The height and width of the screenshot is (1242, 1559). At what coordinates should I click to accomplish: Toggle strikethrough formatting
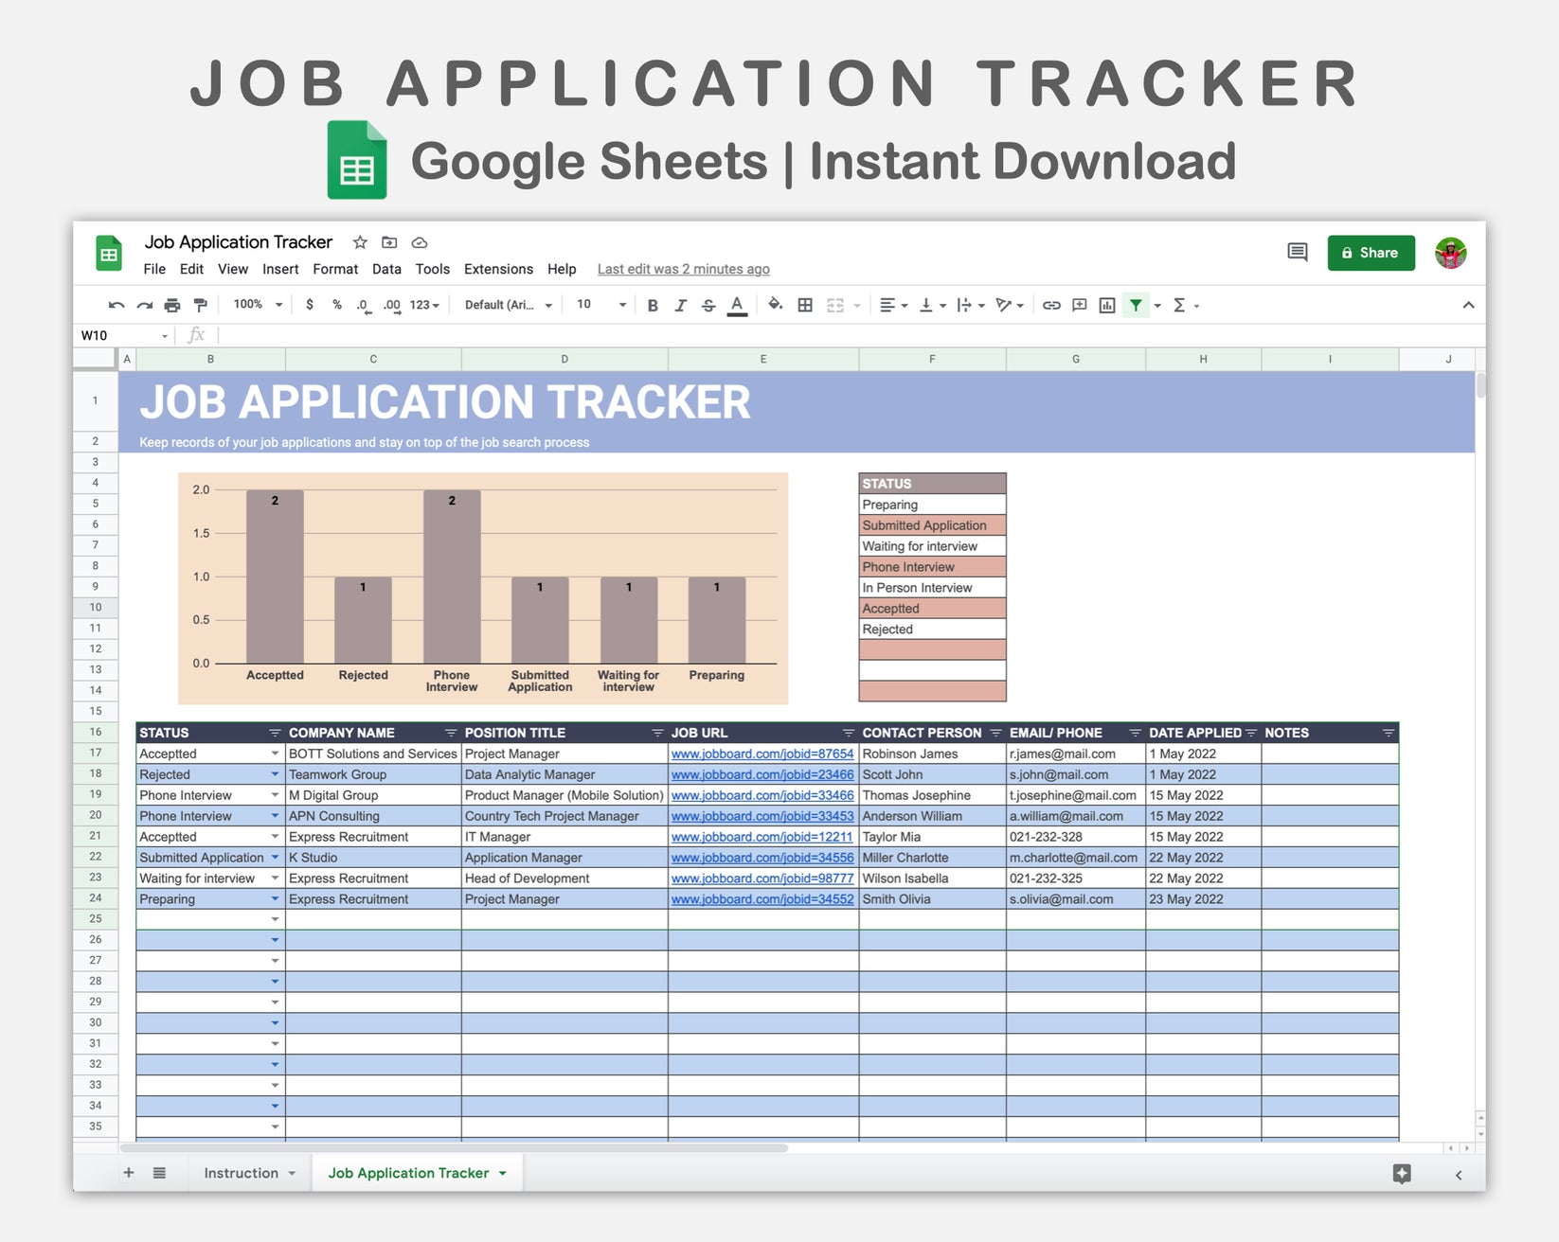click(708, 305)
